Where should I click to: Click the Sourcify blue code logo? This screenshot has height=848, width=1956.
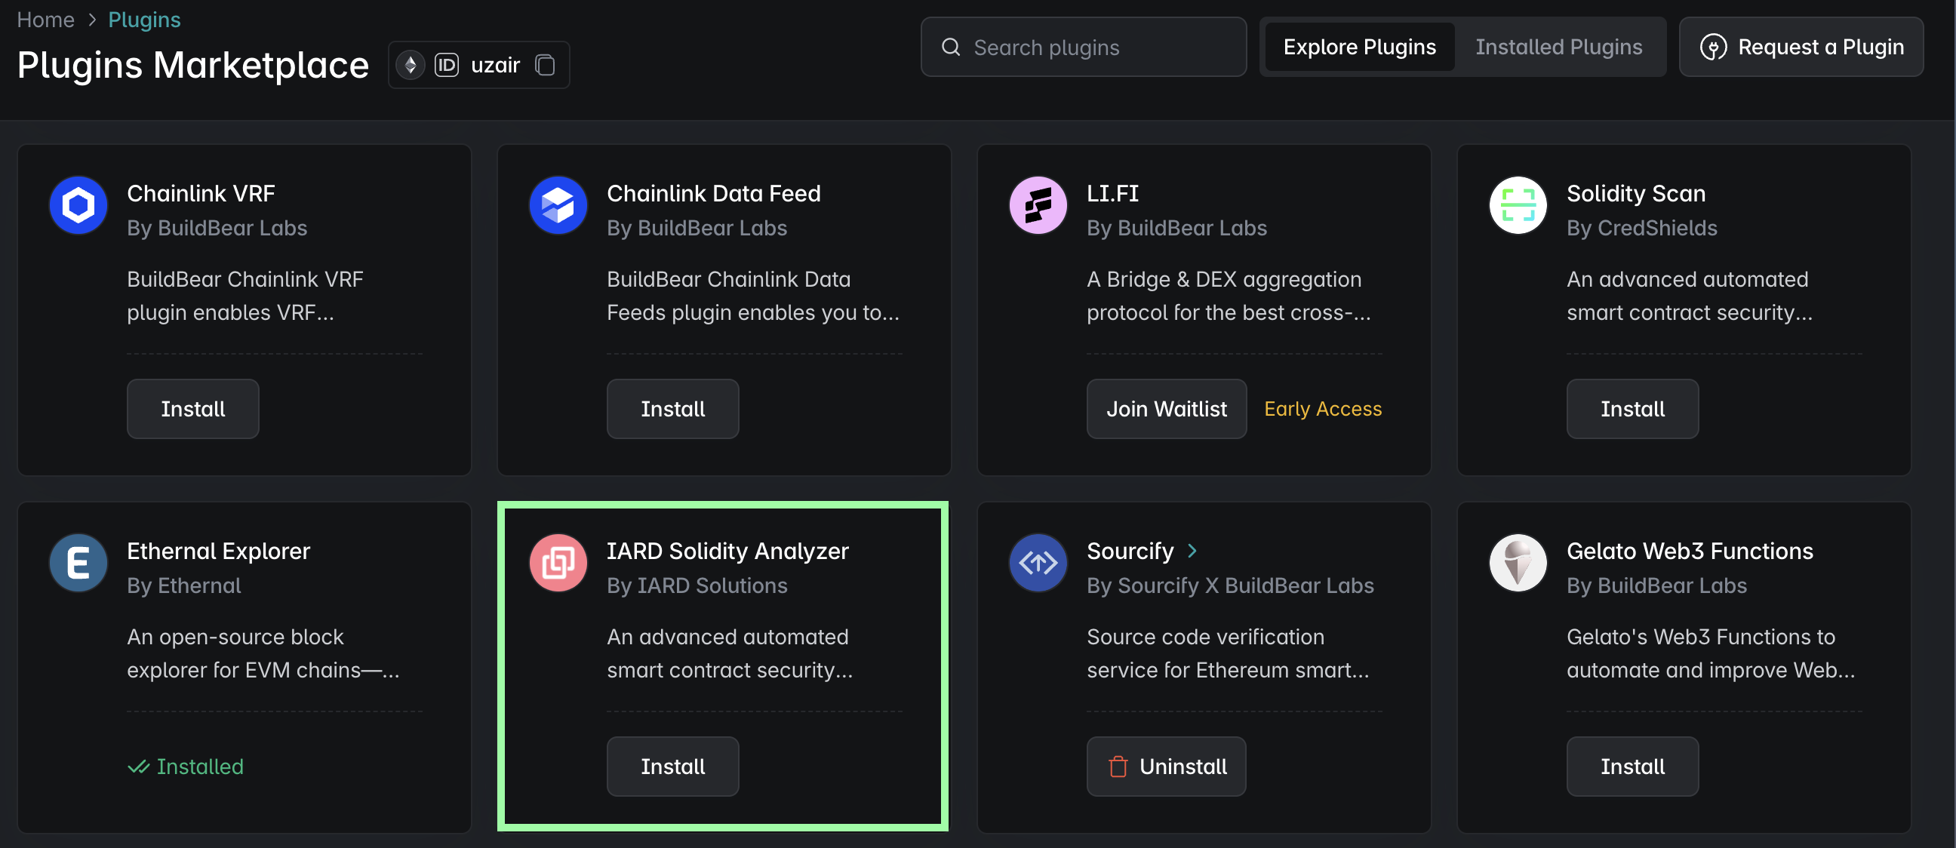pos(1038,563)
